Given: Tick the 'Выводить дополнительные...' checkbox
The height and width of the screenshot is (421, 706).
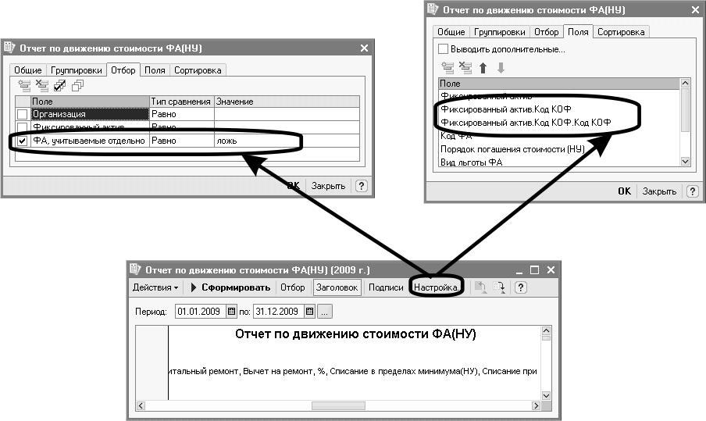Looking at the screenshot, I should pos(444,49).
